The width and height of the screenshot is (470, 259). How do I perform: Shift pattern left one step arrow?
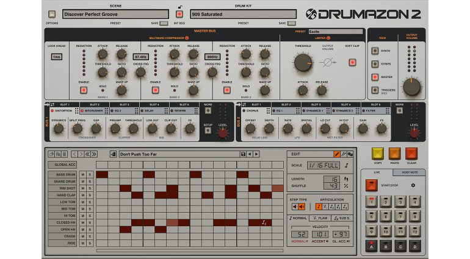[74, 154]
